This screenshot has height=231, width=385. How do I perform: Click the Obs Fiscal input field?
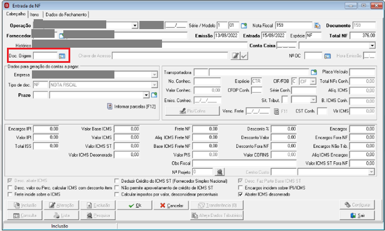tap(244, 163)
